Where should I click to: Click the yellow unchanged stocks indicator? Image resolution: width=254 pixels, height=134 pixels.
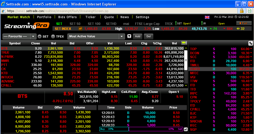tap(238, 29)
